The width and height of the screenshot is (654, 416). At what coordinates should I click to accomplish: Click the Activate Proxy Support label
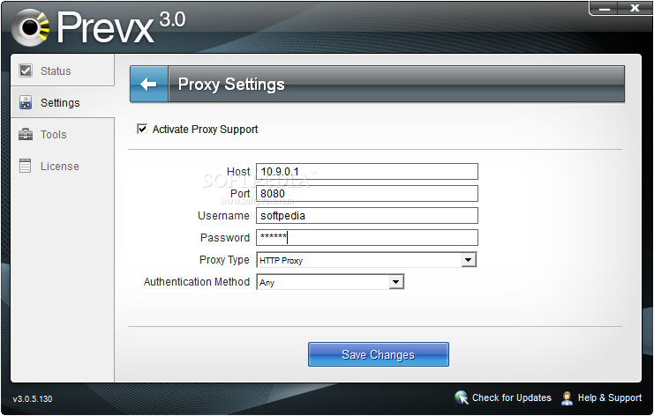coord(205,129)
